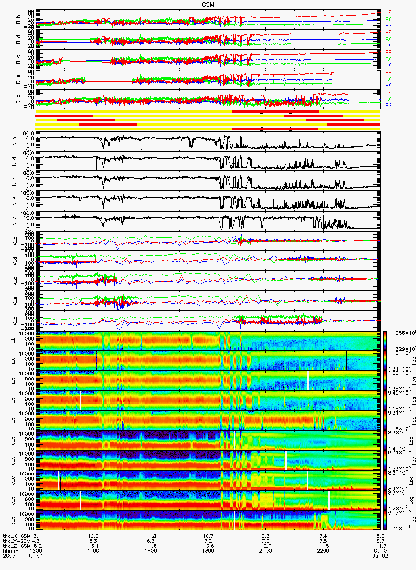
Task: Select the B_d magnetic field panel label
Action: pyautogui.click(x=18, y=40)
